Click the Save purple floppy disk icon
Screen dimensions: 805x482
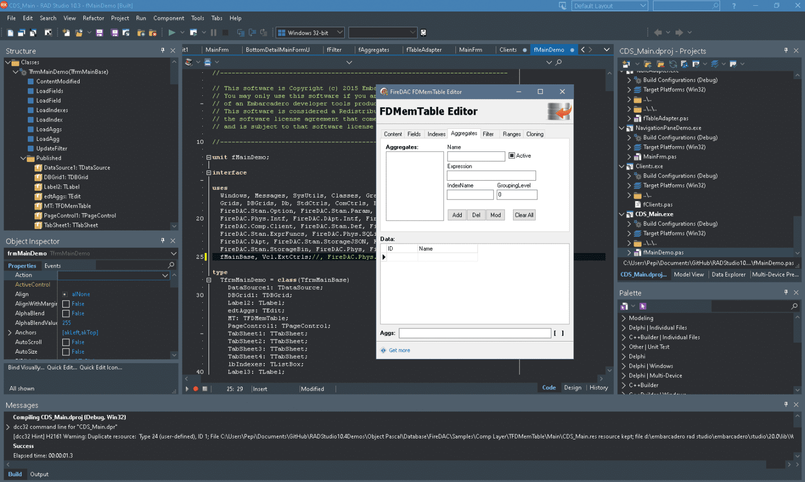100,32
